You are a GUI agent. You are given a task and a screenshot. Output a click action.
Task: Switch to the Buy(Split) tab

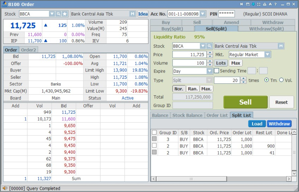(x=172, y=29)
